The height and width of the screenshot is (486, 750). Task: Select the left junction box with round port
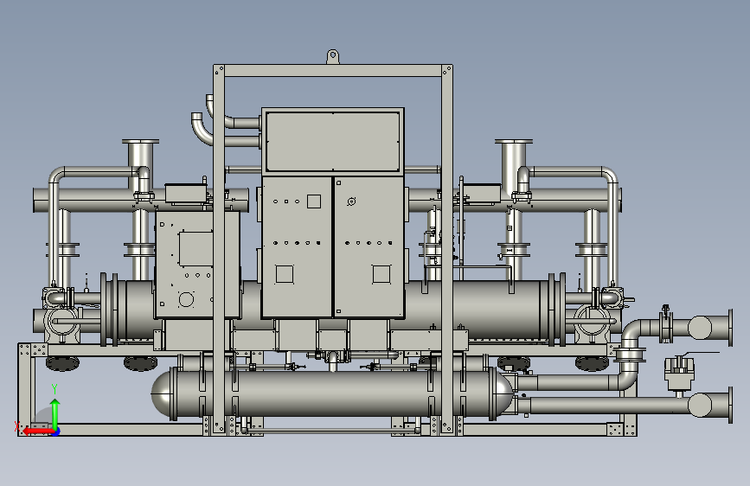(x=197, y=265)
